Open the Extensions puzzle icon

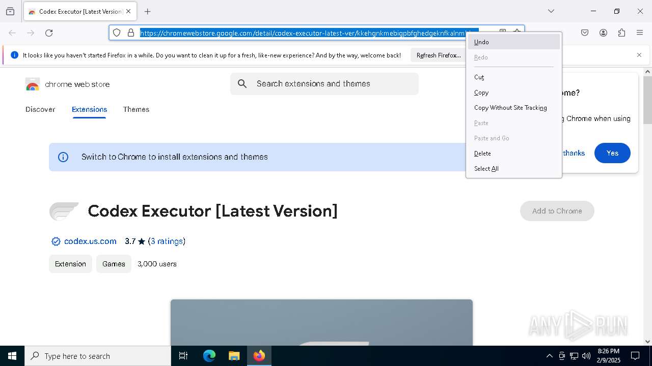621,33
